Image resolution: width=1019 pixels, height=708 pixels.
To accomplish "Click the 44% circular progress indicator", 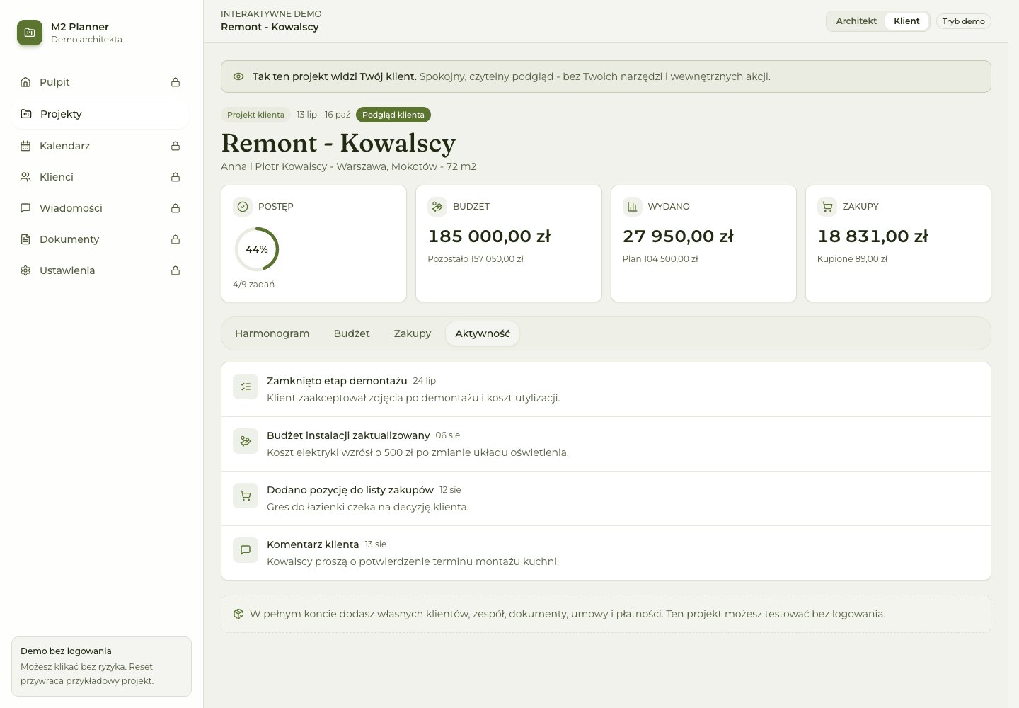I will [256, 249].
